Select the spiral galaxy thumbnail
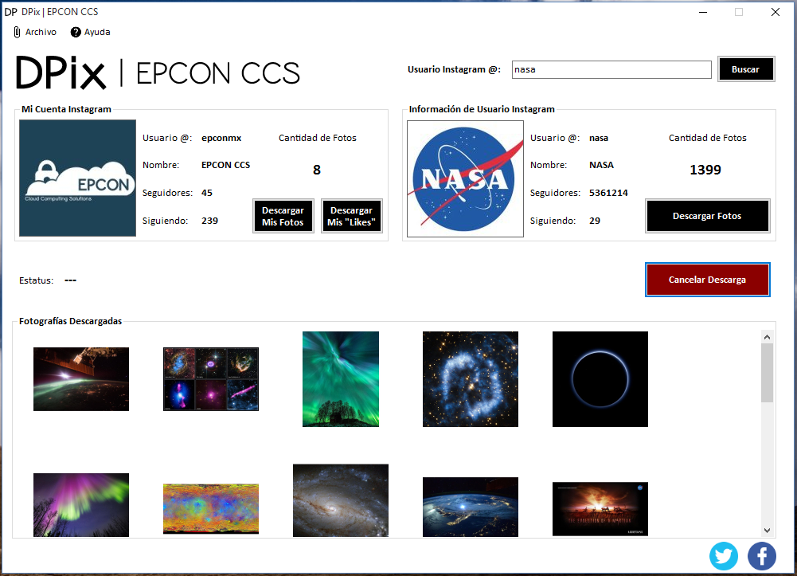Image resolution: width=797 pixels, height=576 pixels. [x=341, y=500]
